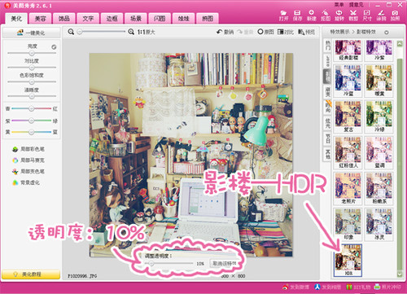Open the 尺寸 resize tool
Viewport: 407px width, 294px height.
click(x=367, y=15)
